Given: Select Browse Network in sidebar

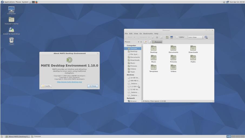Looking at the screenshot, I should click(x=133, y=101).
